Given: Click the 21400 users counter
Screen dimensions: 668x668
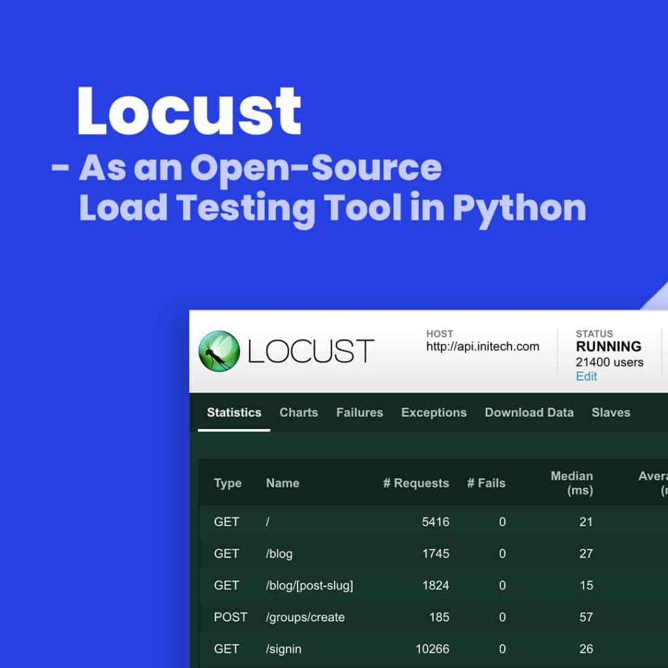Looking at the screenshot, I should click(x=609, y=362).
